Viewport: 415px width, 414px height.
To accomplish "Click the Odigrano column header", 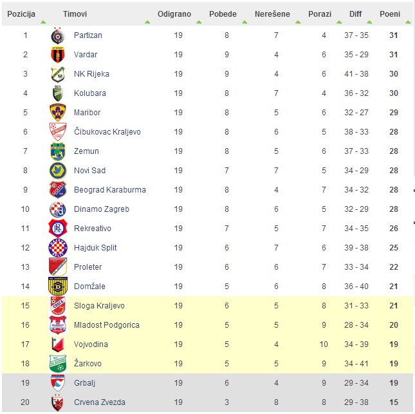I will [174, 14].
